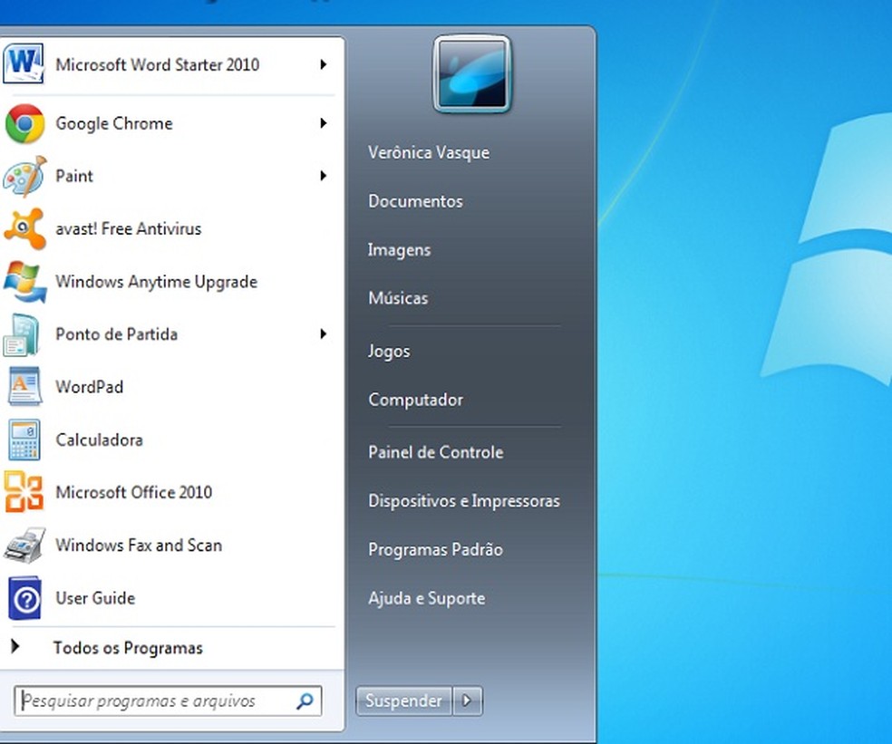Open Imagens library

click(x=399, y=250)
